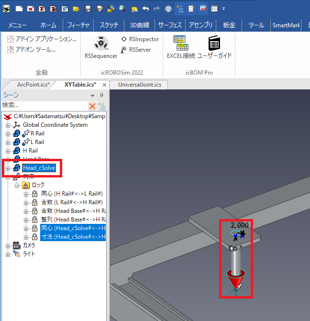Image resolution: width=310 pixels, height=321 pixels.
Task: Click アドイン アプリケーション... button
Action: click(x=42, y=39)
